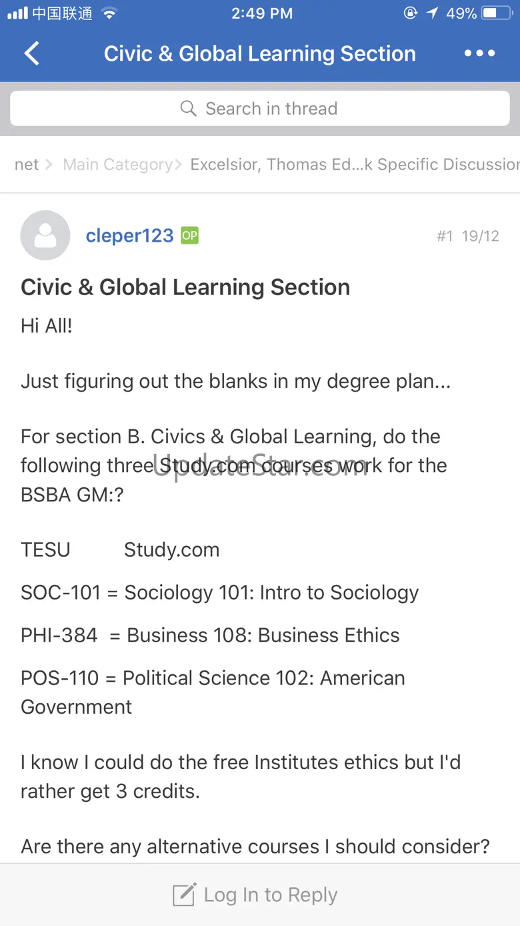
Task: Tap the back arrow icon
Action: click(31, 53)
